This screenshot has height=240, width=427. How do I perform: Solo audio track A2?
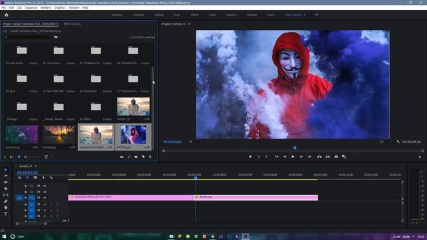51,210
